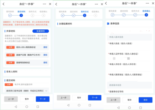The width and height of the screenshot is (155, 110).
Task: Click 授权 link for 逝者有效身份证
Action: click(x=45, y=63)
